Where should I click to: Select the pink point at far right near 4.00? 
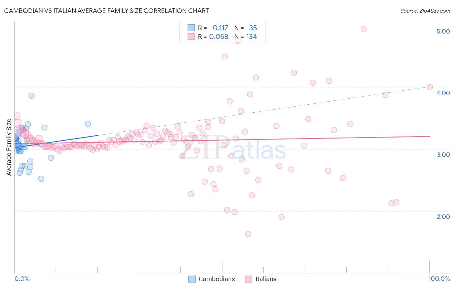[x=430, y=87]
